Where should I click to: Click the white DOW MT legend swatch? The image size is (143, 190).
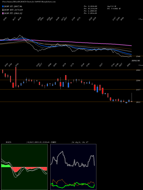3,10
